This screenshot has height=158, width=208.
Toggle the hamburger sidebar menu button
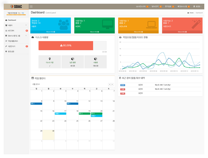[x=31, y=7]
